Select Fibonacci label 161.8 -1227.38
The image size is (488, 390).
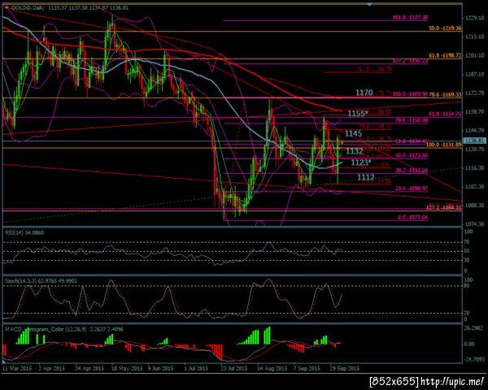410,18
